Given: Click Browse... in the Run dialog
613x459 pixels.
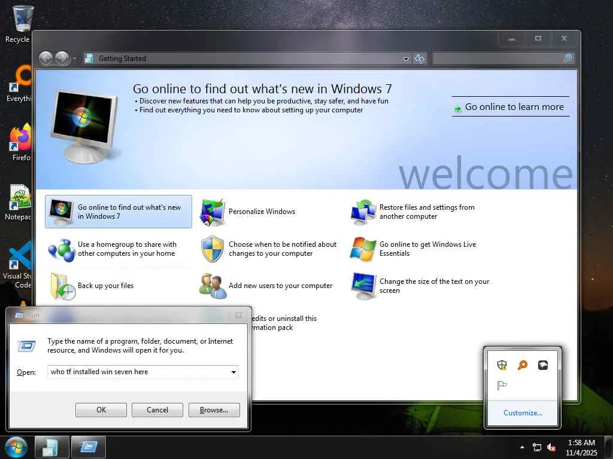Looking at the screenshot, I should pyautogui.click(x=214, y=410).
